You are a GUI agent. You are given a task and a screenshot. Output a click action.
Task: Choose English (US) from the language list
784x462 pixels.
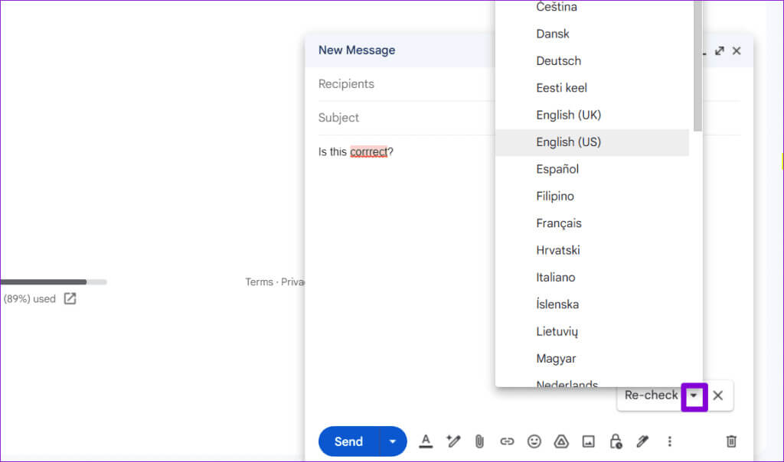coord(592,142)
